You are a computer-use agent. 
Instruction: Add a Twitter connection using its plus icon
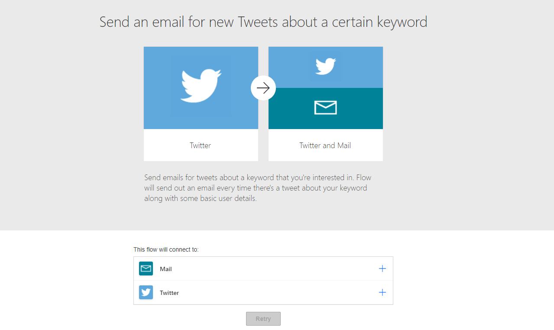(382, 292)
